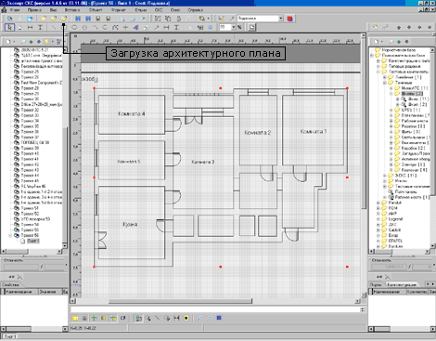Click the green plus icon in bottom toolbar
This screenshot has width=436, height=341.
(94, 318)
